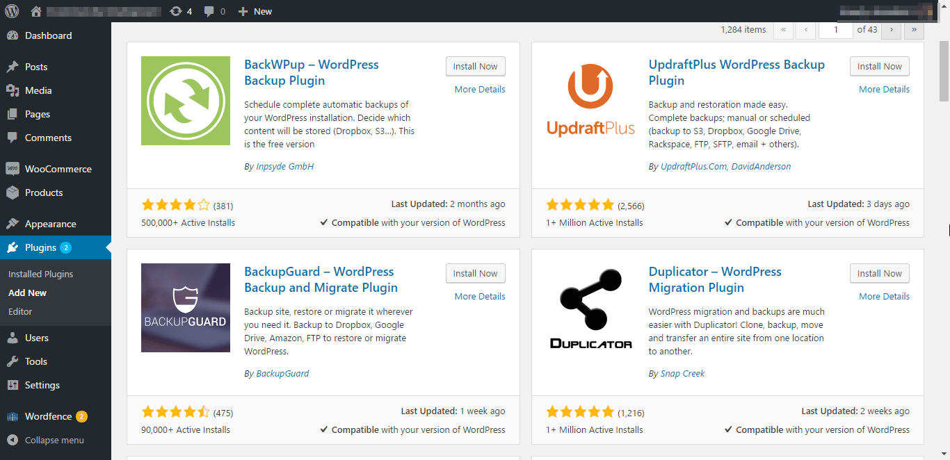This screenshot has height=460, width=950.
Task: Open the BackWPup – WordPress Backup Plugin title
Action: click(x=312, y=72)
